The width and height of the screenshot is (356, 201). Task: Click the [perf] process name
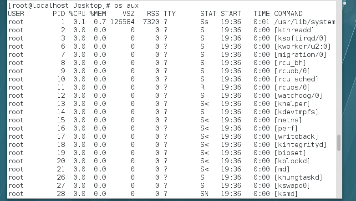click(286, 128)
